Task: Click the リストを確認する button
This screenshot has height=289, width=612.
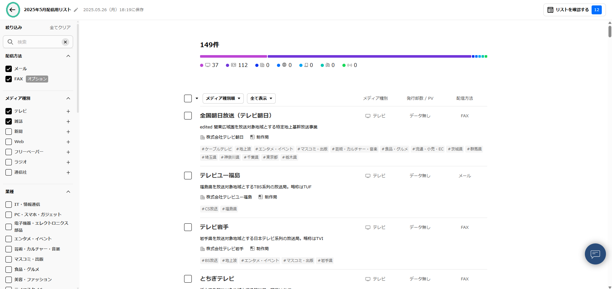Action: (574, 10)
